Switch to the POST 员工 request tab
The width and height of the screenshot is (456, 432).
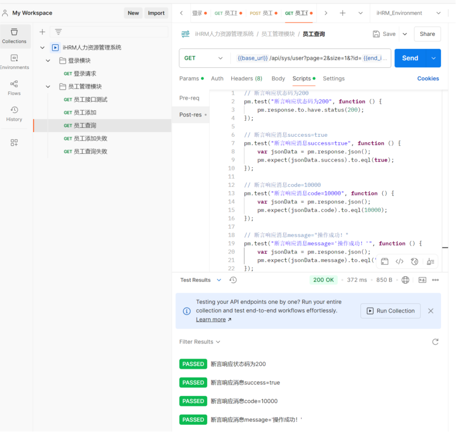click(263, 13)
